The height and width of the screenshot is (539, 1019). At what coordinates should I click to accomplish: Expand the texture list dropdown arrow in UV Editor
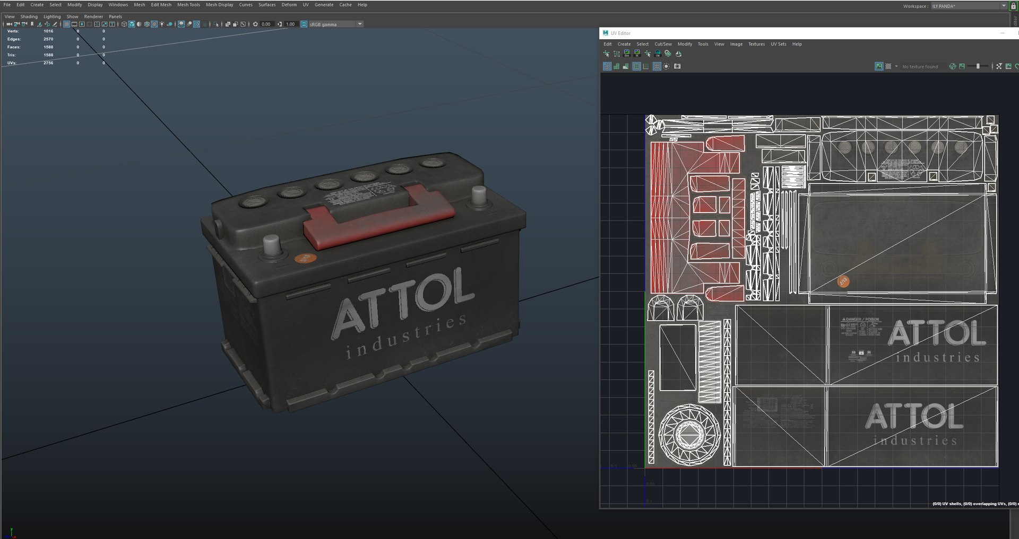tap(896, 66)
